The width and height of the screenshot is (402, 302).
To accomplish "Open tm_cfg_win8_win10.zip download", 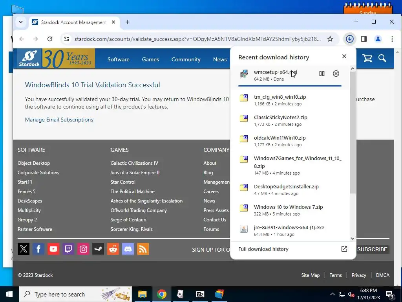I will click(x=290, y=100).
